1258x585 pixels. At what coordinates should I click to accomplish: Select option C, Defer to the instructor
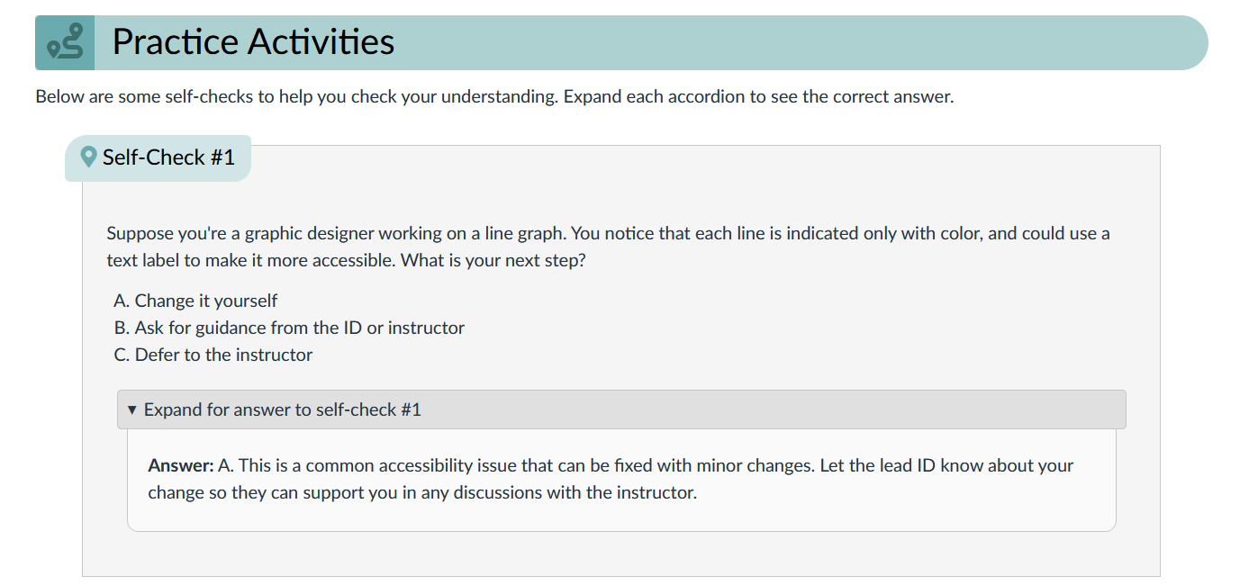tap(213, 355)
